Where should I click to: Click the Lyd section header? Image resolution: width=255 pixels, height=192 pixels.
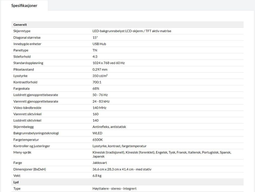click(16, 182)
